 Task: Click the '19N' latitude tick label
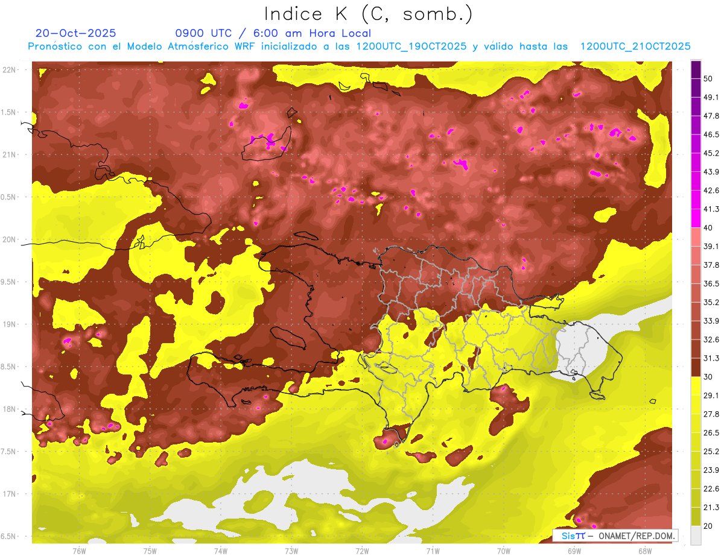[x=9, y=324]
